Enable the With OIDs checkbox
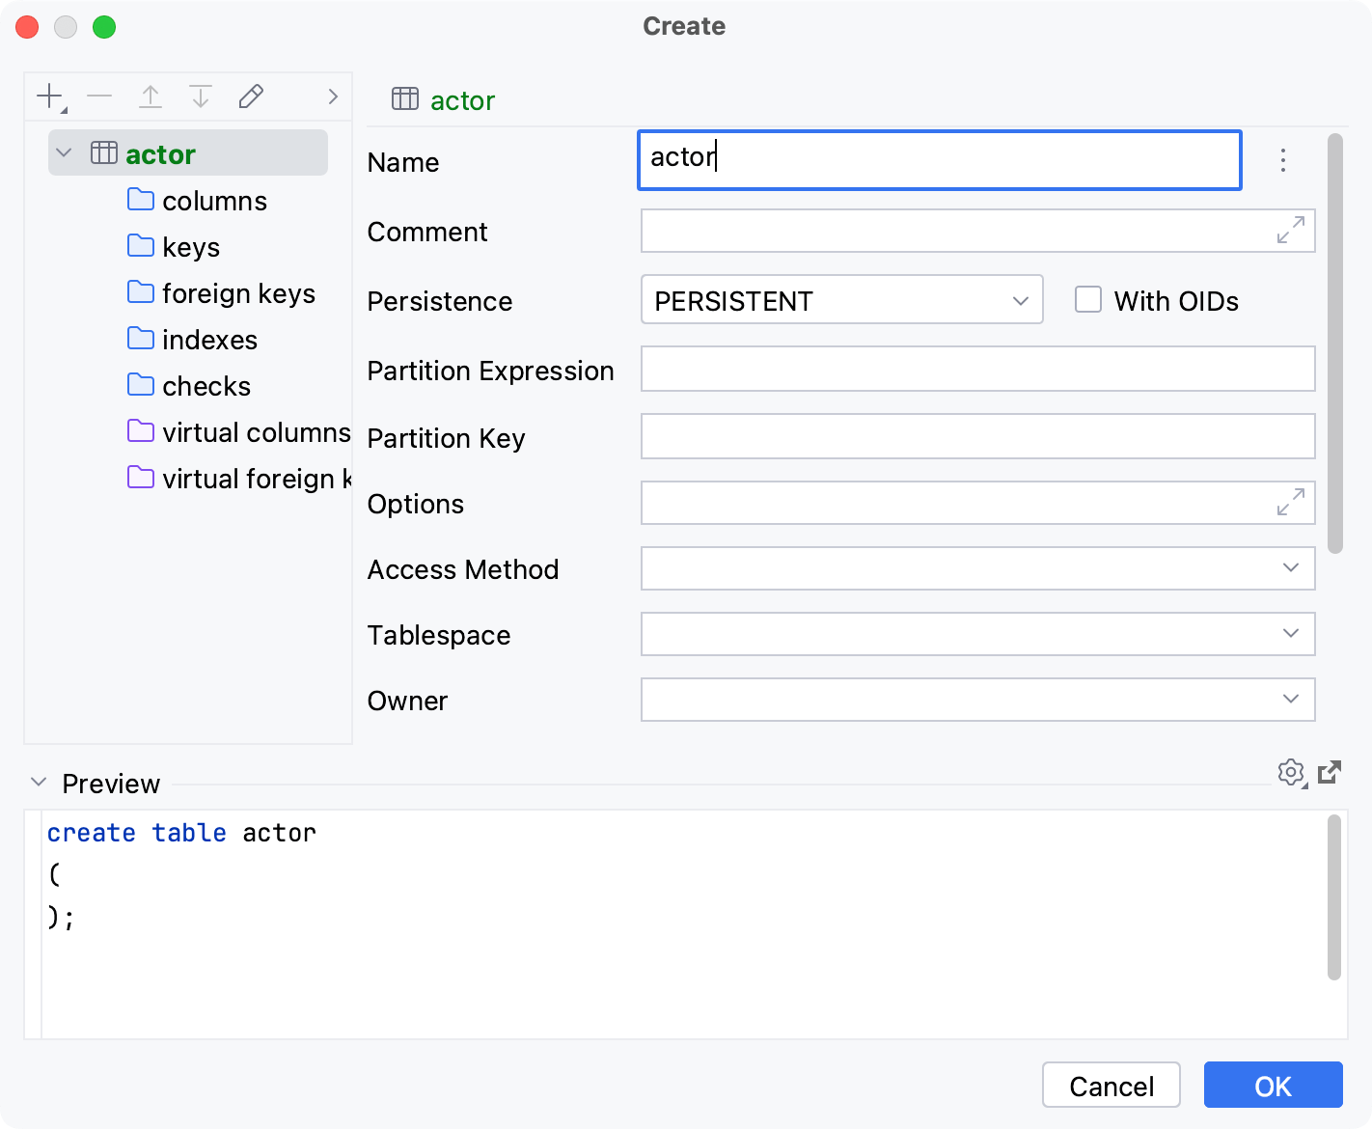This screenshot has height=1129, width=1372. click(x=1088, y=300)
